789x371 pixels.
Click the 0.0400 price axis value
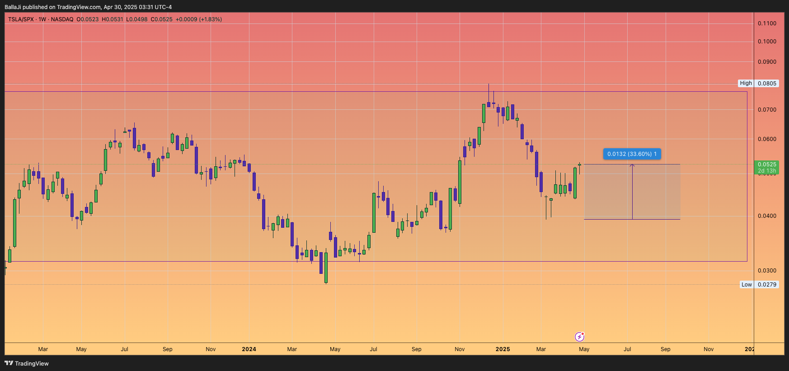pos(767,216)
